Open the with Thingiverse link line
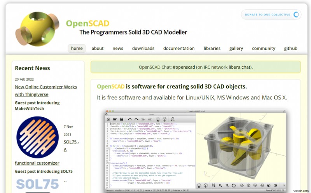 [x=31, y=94]
